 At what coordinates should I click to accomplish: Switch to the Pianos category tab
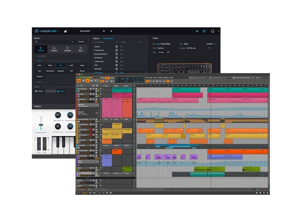pos(54,49)
